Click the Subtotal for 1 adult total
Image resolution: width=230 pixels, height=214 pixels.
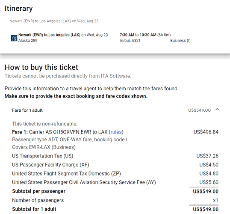click(206, 209)
